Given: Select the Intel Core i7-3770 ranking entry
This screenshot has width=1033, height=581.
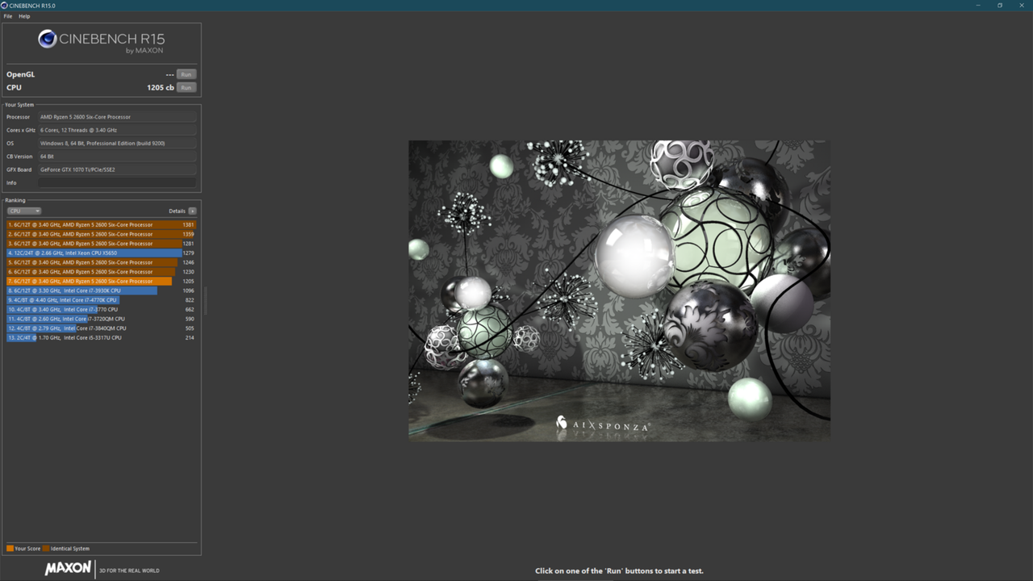Looking at the screenshot, I should click(x=102, y=309).
